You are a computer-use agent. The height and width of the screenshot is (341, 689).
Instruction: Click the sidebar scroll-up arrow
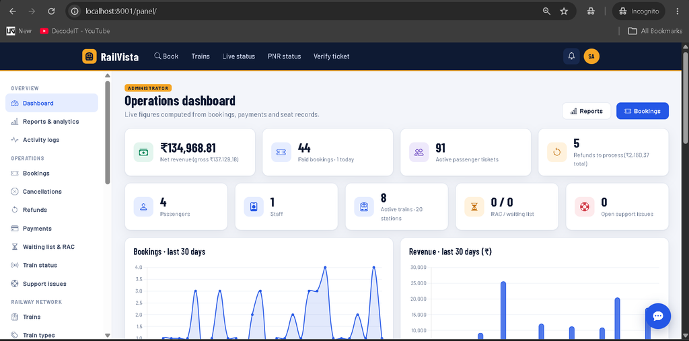[108, 75]
